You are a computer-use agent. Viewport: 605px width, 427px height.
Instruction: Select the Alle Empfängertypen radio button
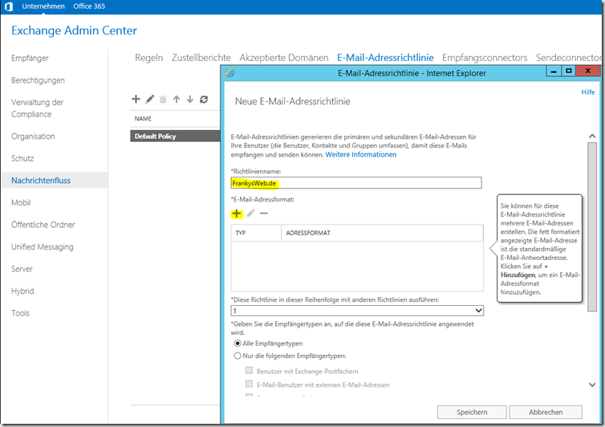point(237,343)
